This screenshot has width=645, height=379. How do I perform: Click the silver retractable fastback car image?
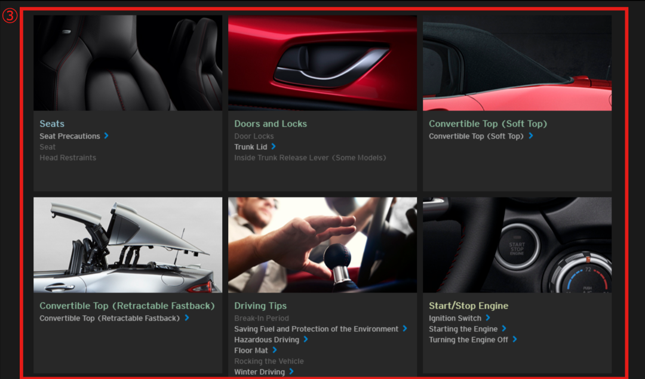128,245
